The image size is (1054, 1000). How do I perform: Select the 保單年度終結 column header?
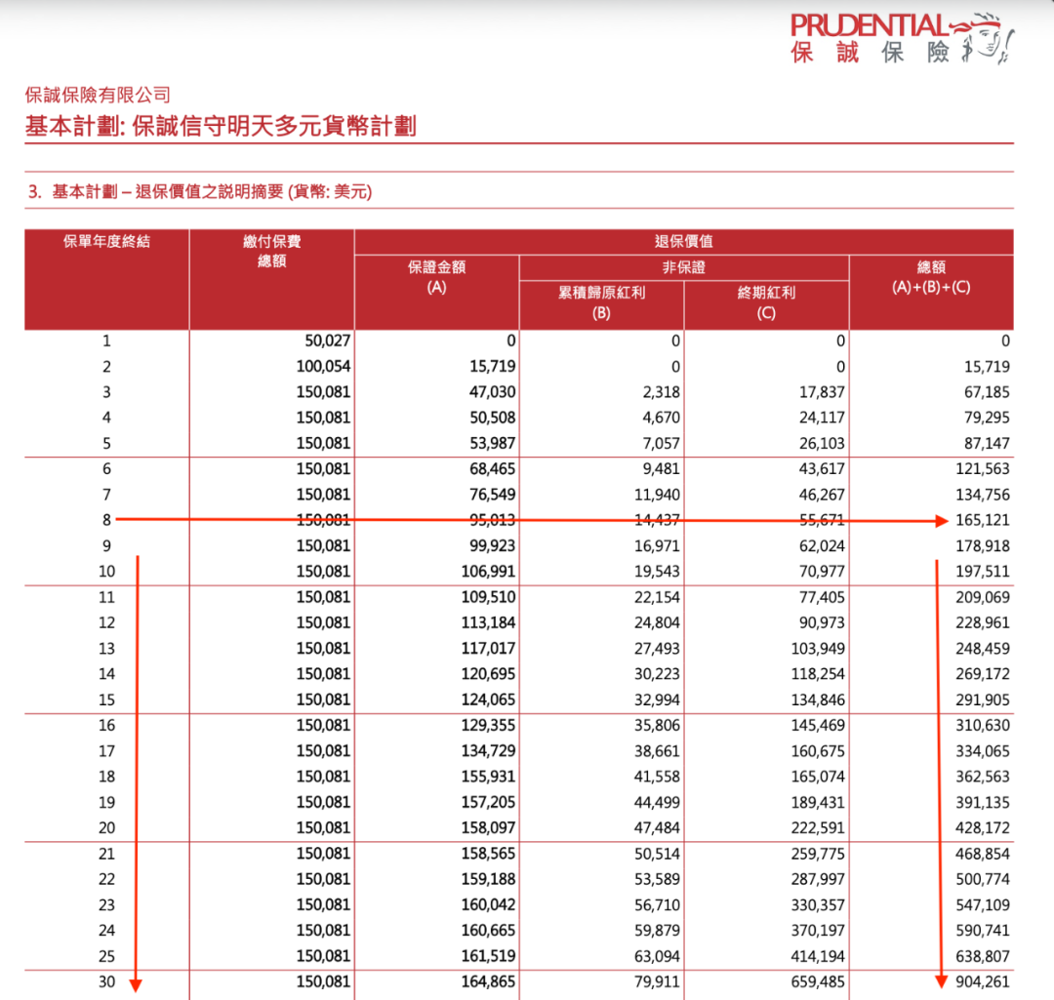106,242
